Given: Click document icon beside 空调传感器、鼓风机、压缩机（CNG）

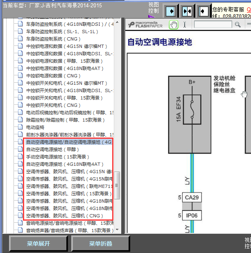Looking at the screenshot, I should tap(20, 215).
